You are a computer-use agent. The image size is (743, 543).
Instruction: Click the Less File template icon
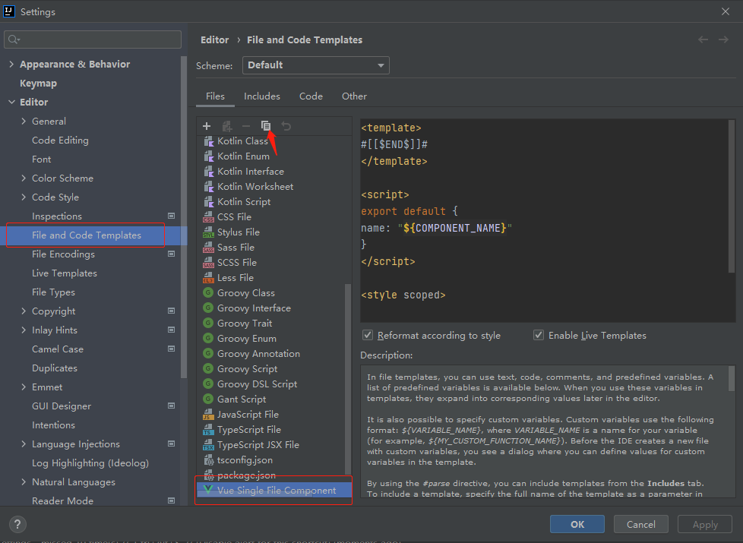[208, 278]
